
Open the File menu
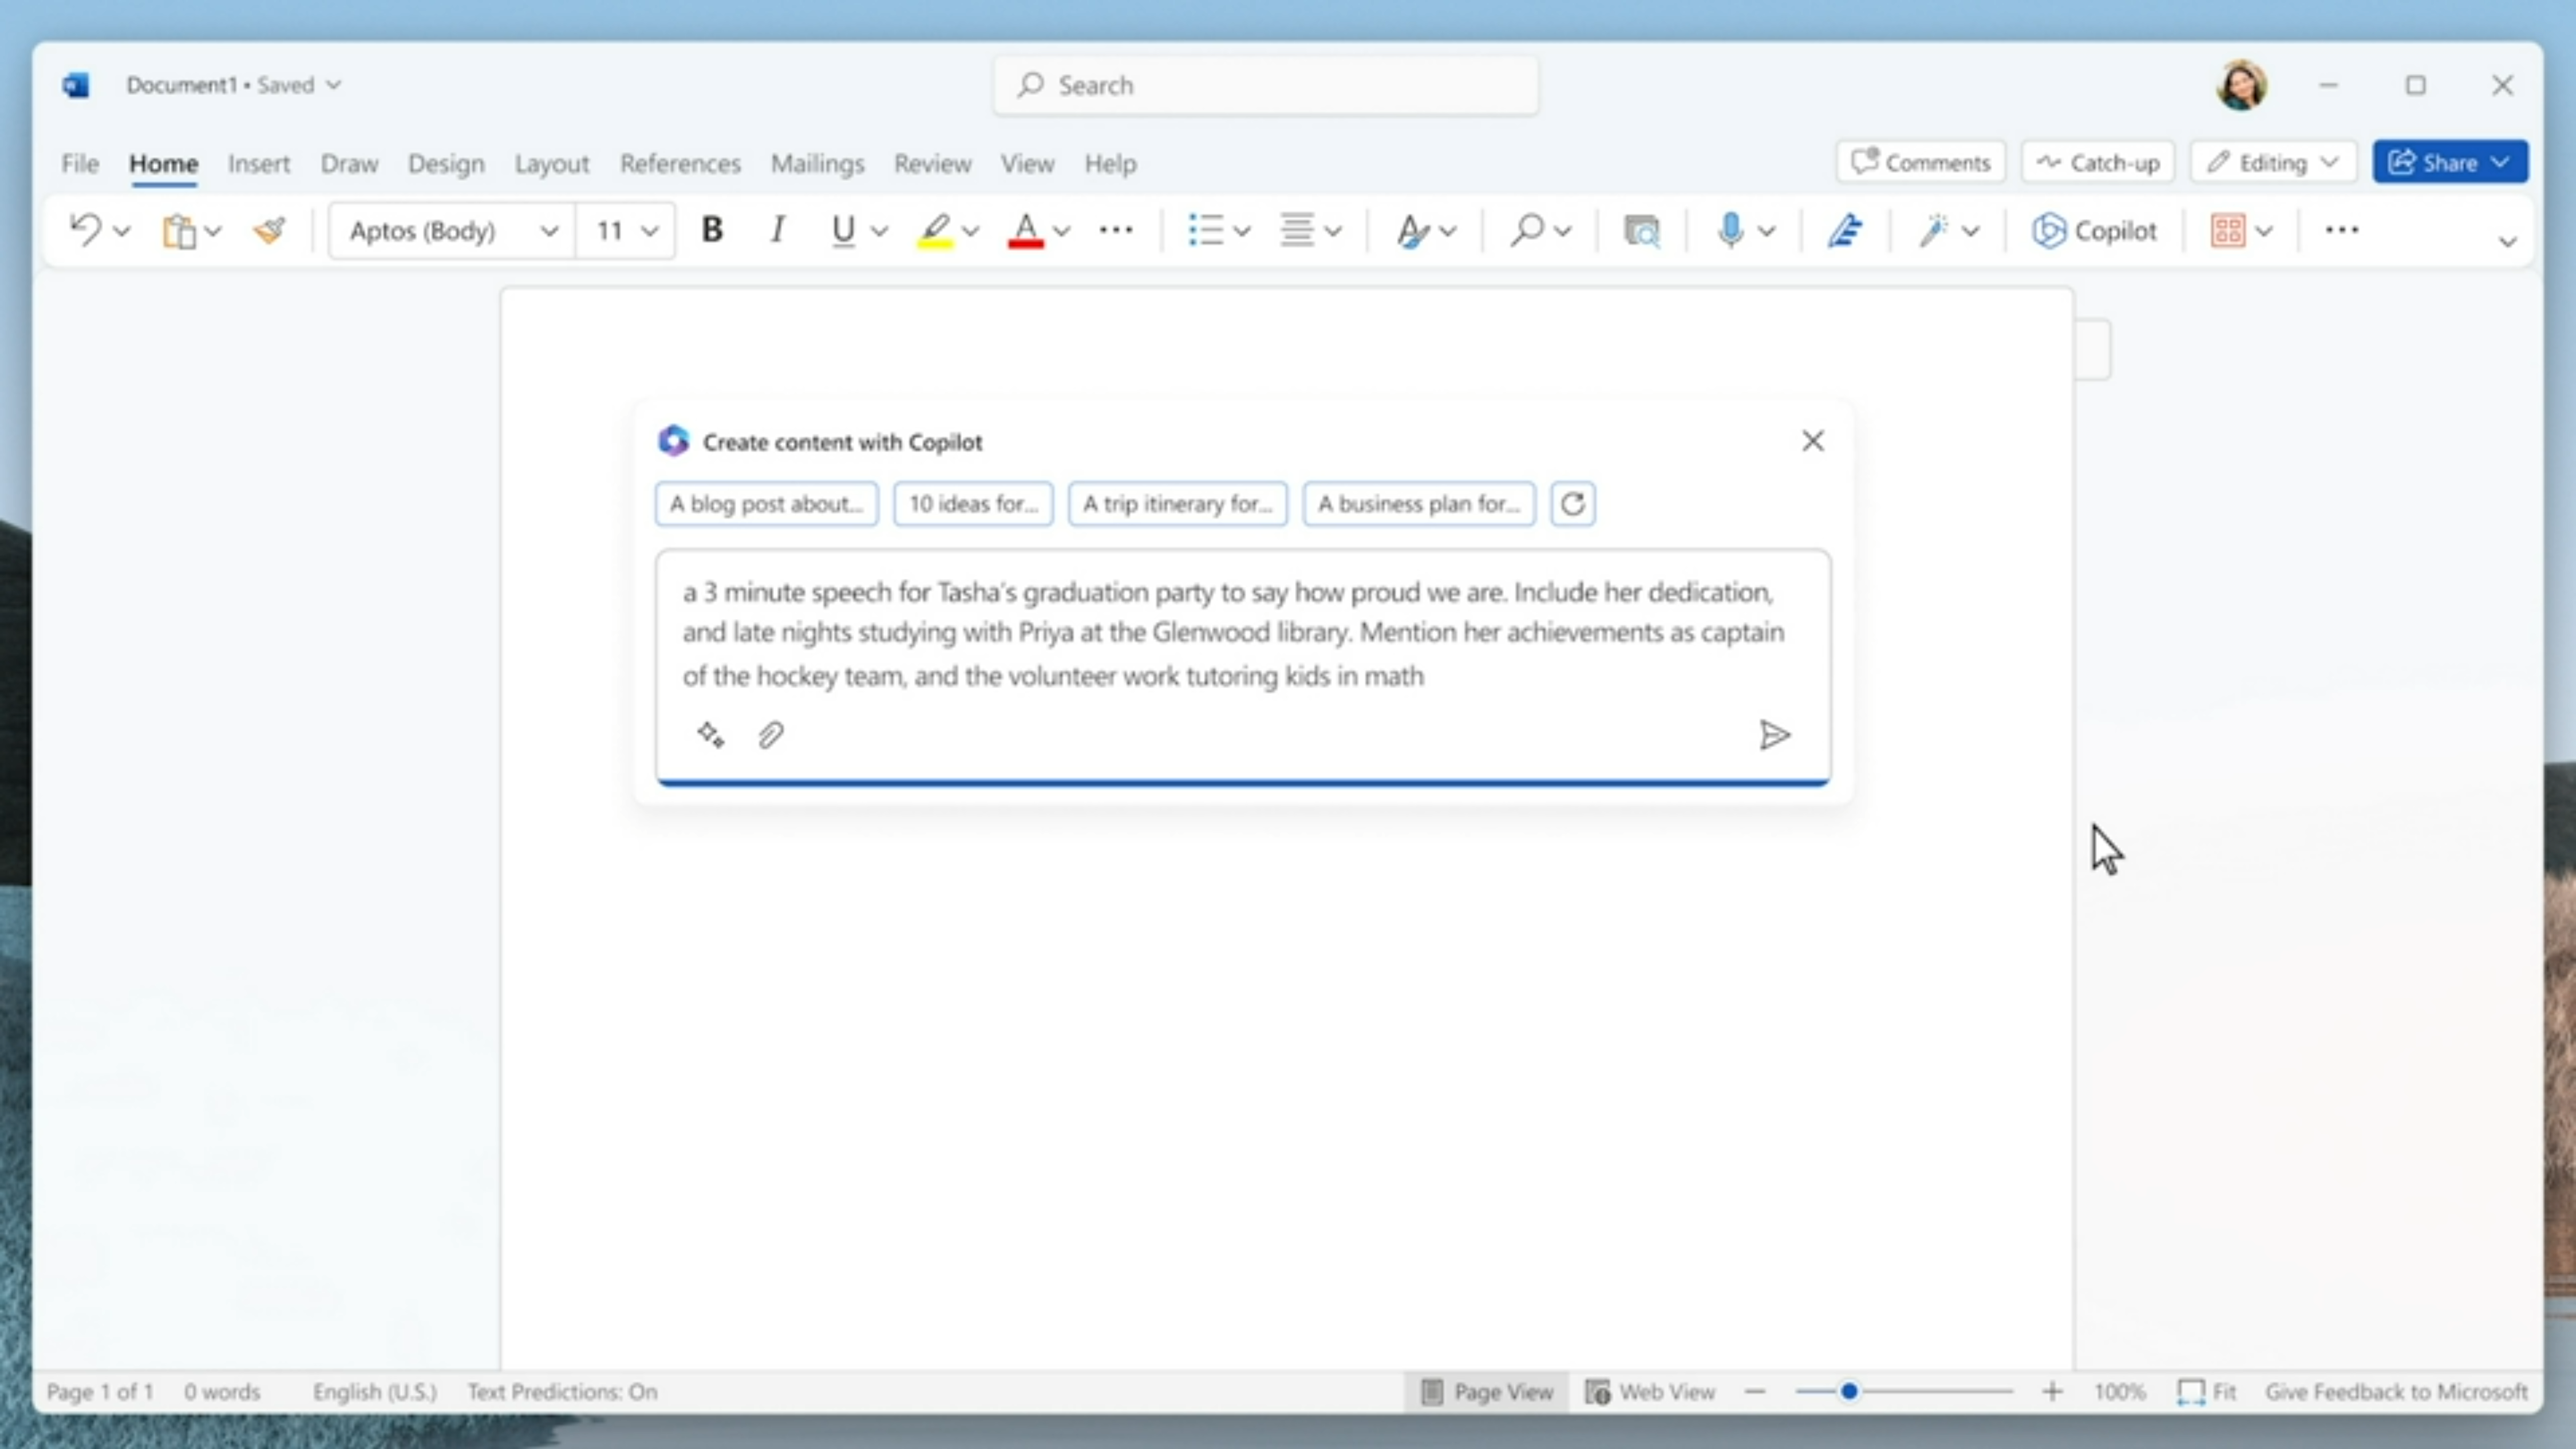tap(80, 163)
